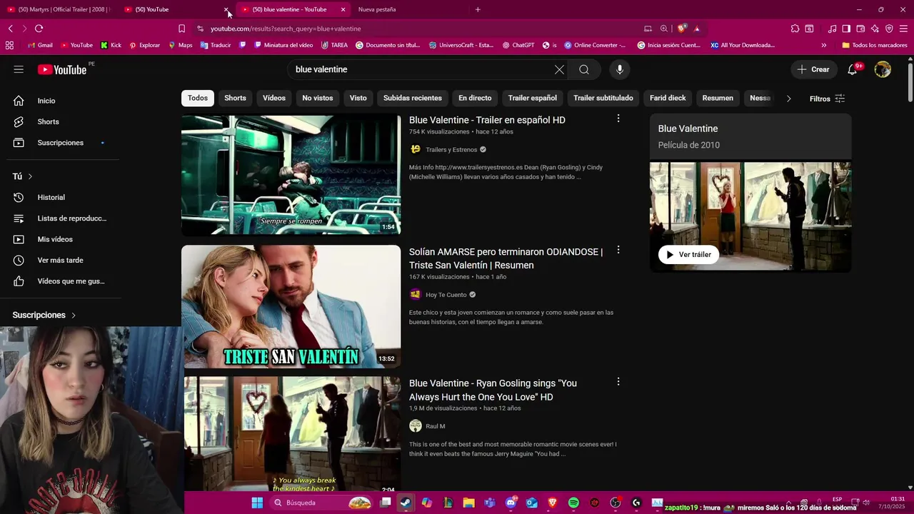Select the Todos filter chip

[198, 98]
